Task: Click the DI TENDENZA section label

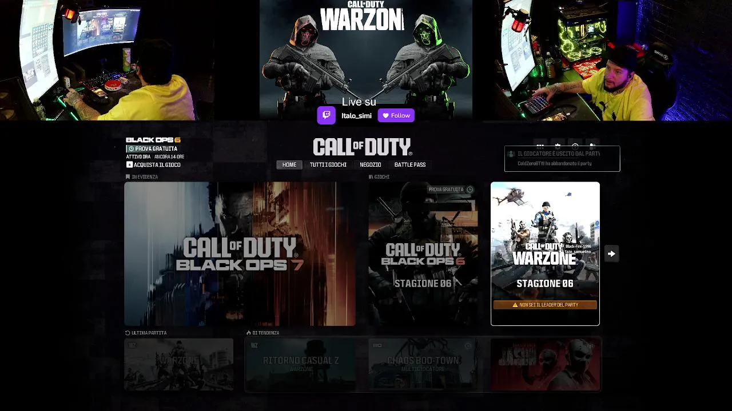Action: pyautogui.click(x=266, y=333)
